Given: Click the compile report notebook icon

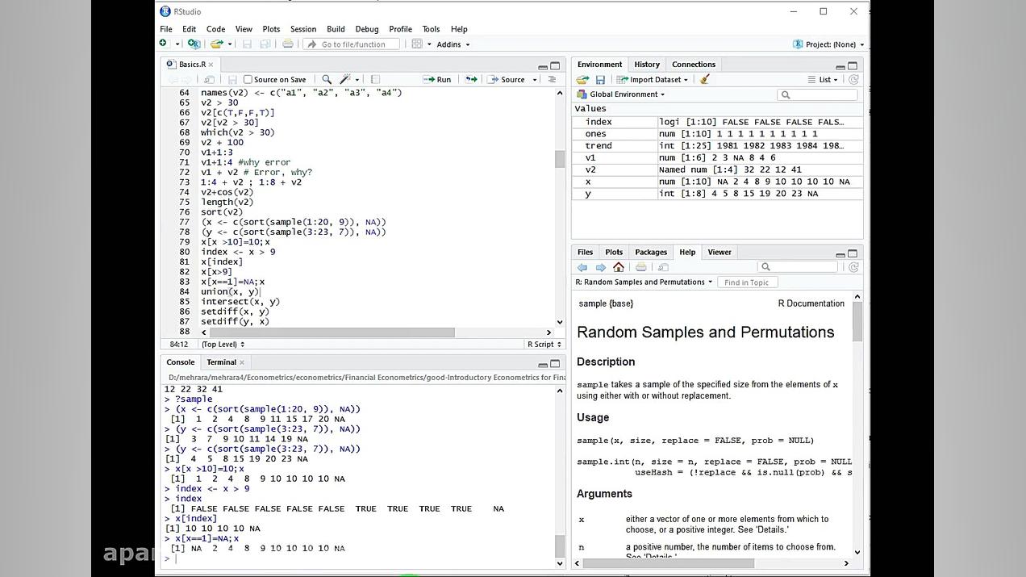Looking at the screenshot, I should (375, 79).
